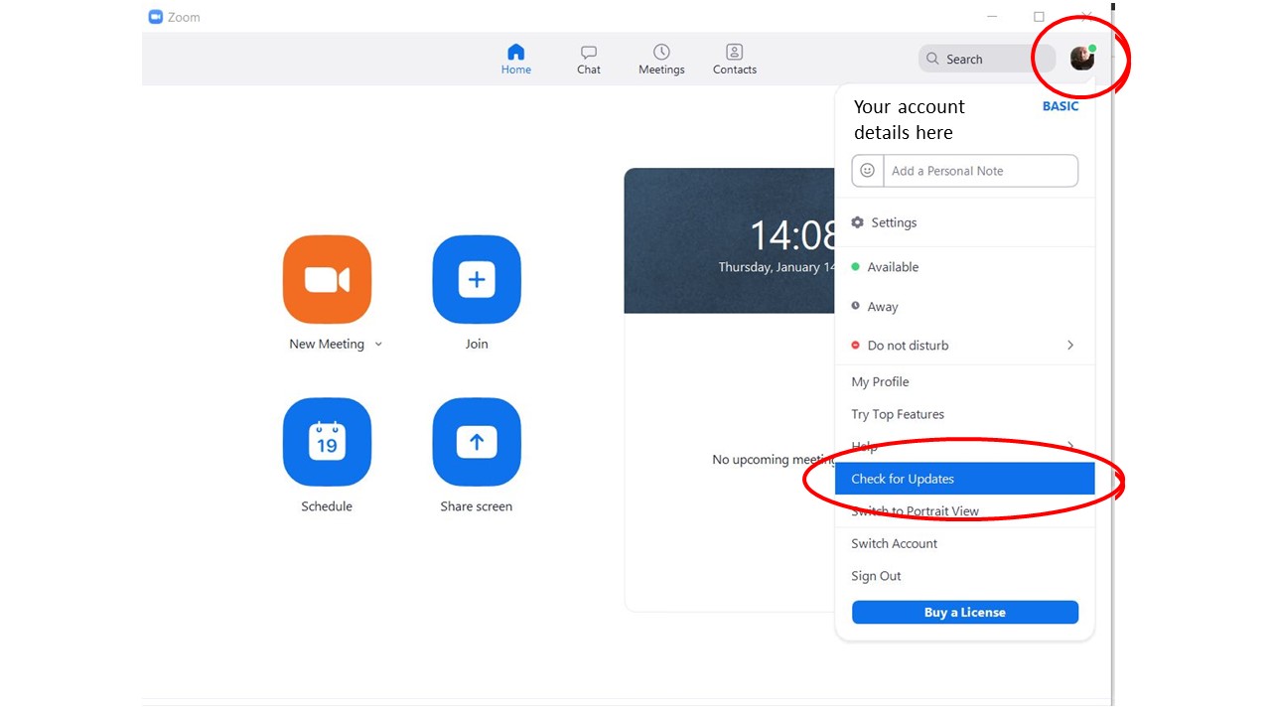Viewport: 1271px width, 715px height.
Task: Click the Zoom logo in title bar
Action: [x=155, y=17]
